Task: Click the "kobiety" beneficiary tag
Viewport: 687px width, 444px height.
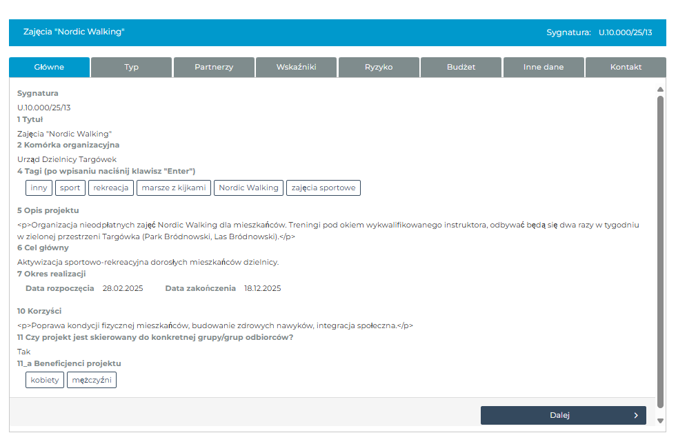Action: [45, 380]
